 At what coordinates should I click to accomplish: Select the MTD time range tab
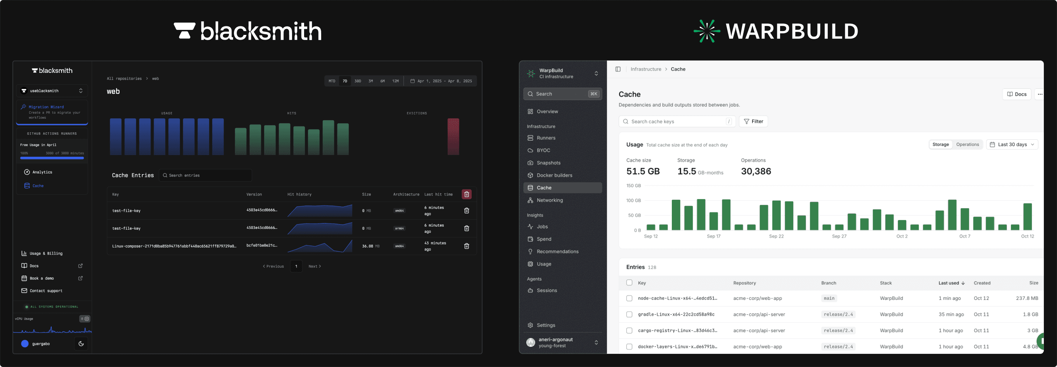coord(332,81)
